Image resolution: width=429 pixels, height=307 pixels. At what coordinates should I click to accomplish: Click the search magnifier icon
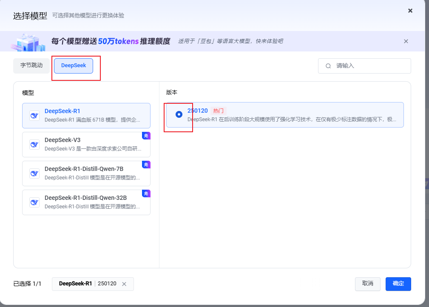click(328, 66)
